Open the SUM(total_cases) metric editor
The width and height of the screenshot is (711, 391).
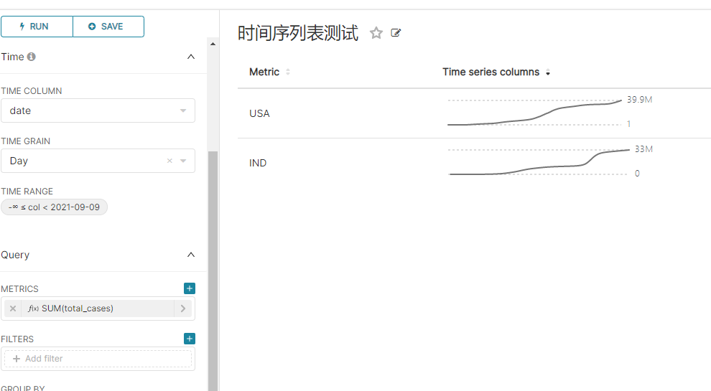tap(97, 308)
